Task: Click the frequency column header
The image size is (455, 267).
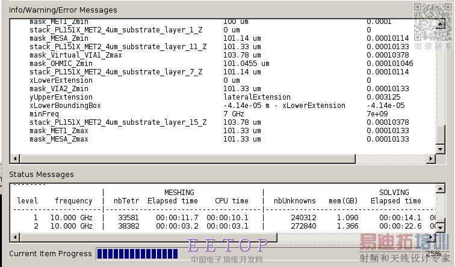Action: 73,201
